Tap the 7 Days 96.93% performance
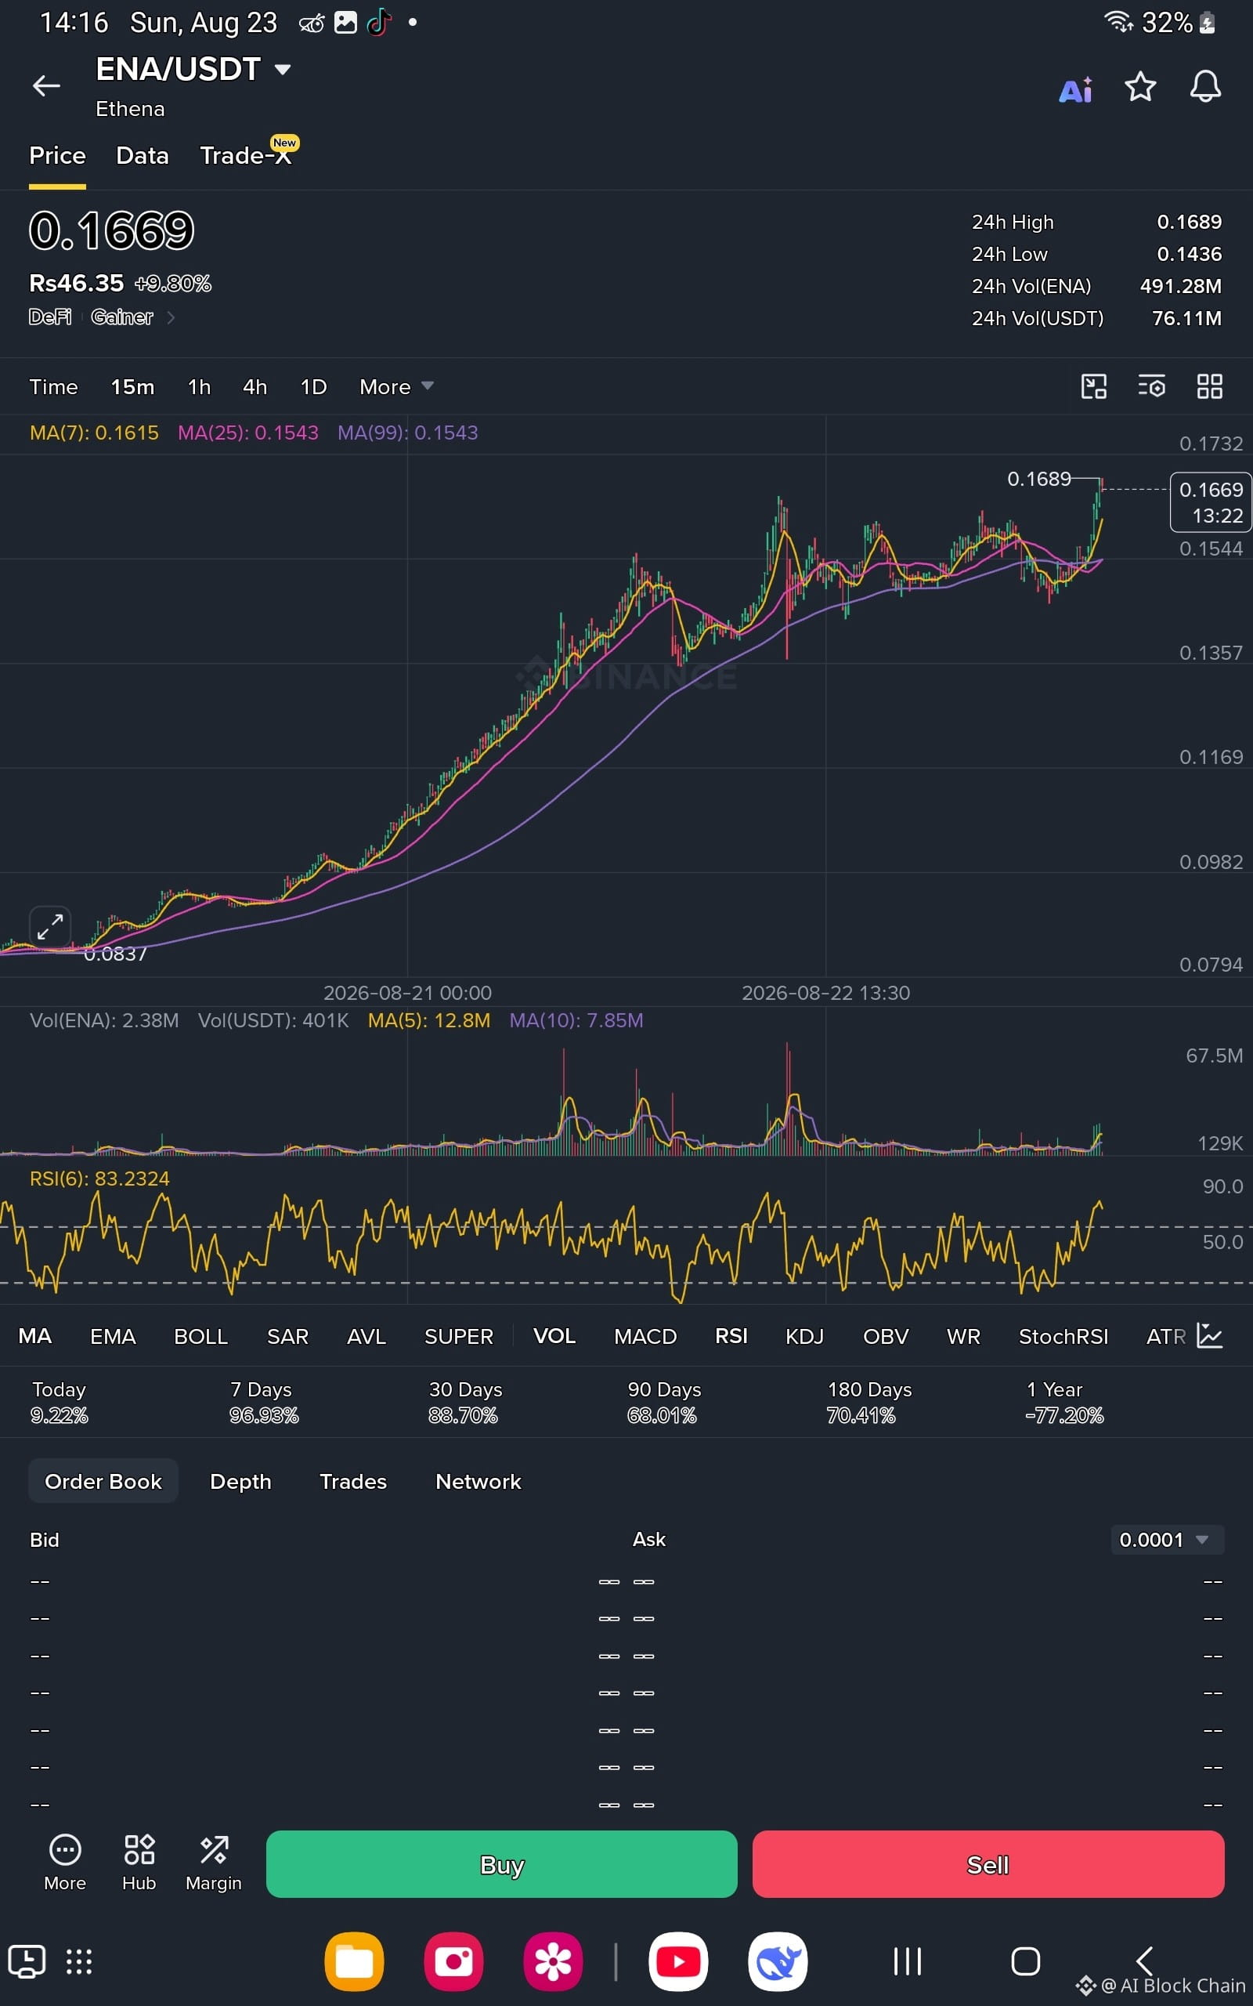This screenshot has width=1253, height=2006. coord(264,1402)
